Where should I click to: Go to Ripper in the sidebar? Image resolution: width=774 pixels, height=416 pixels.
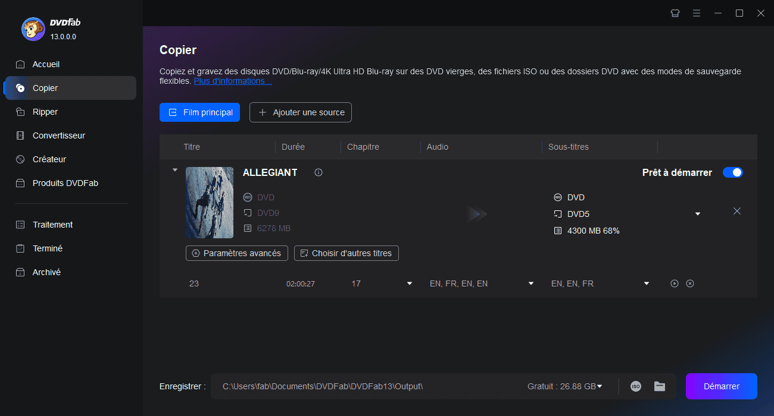45,112
